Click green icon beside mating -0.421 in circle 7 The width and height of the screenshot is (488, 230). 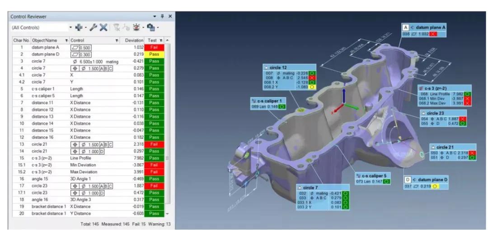345,193
